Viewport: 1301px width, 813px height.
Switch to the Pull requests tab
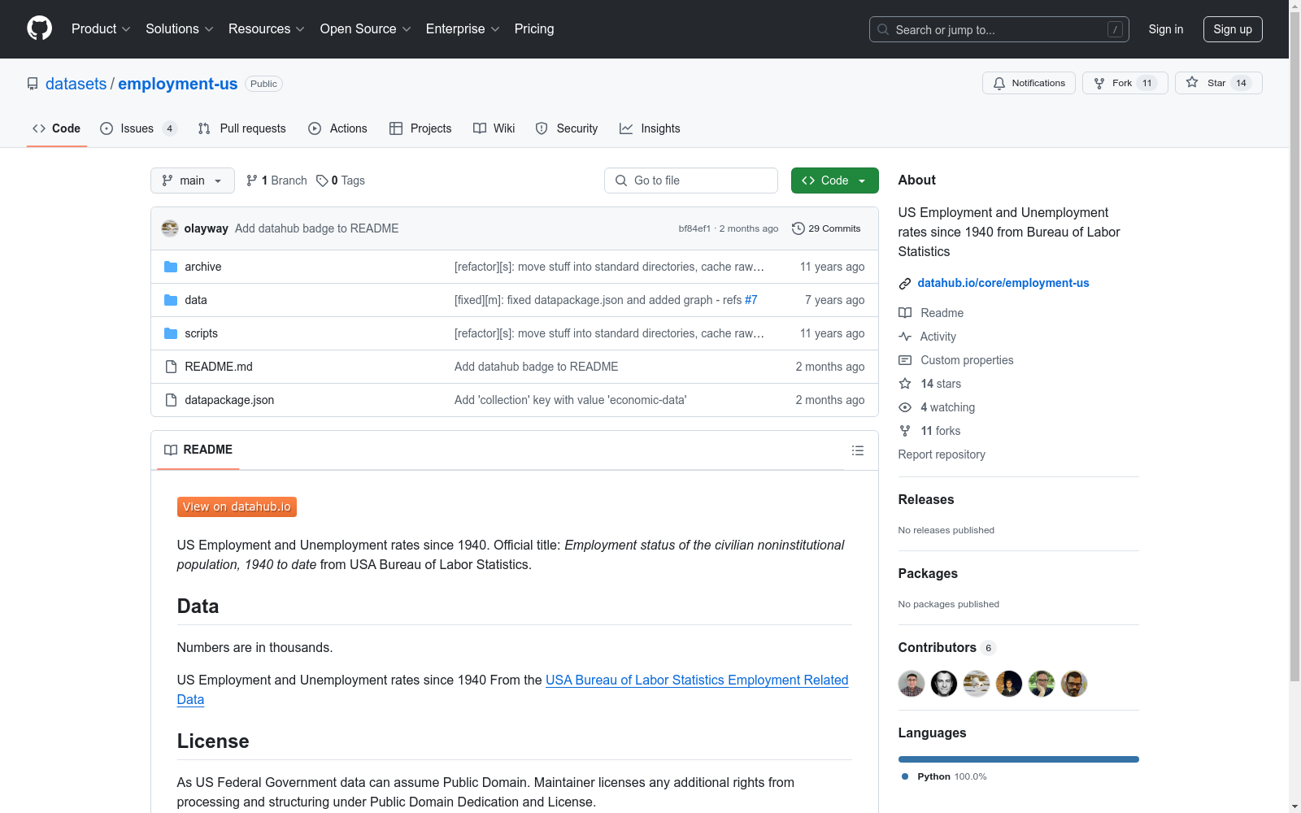tap(242, 128)
